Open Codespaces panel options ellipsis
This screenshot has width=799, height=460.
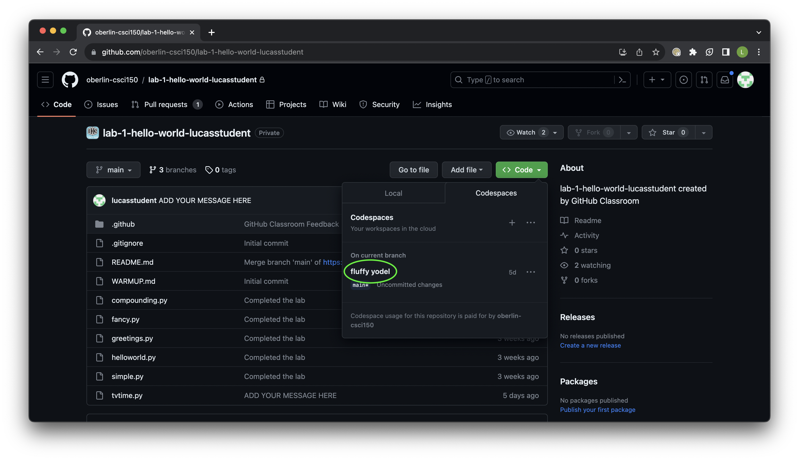click(x=531, y=223)
